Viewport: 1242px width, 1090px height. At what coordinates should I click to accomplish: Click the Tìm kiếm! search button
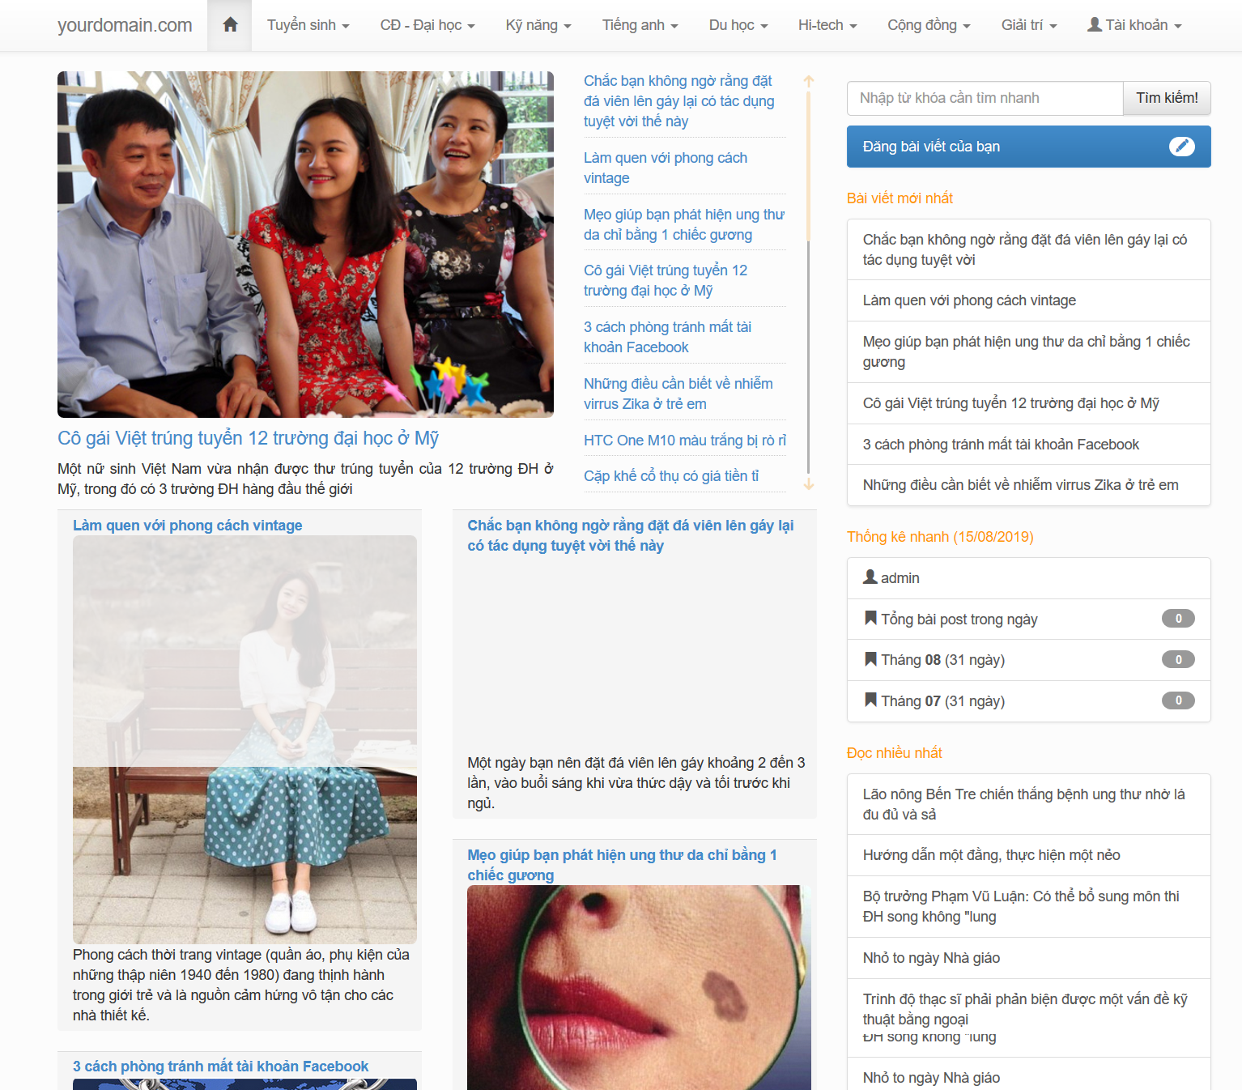tap(1167, 98)
